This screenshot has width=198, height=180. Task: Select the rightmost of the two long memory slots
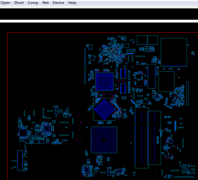pos(154,138)
